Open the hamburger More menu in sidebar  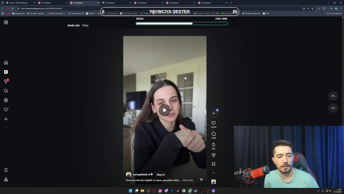tap(6, 170)
